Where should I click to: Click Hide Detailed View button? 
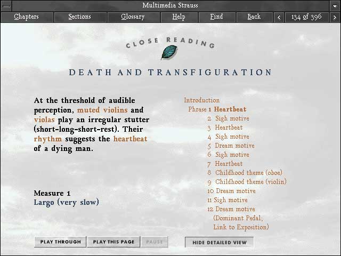click(x=219, y=242)
